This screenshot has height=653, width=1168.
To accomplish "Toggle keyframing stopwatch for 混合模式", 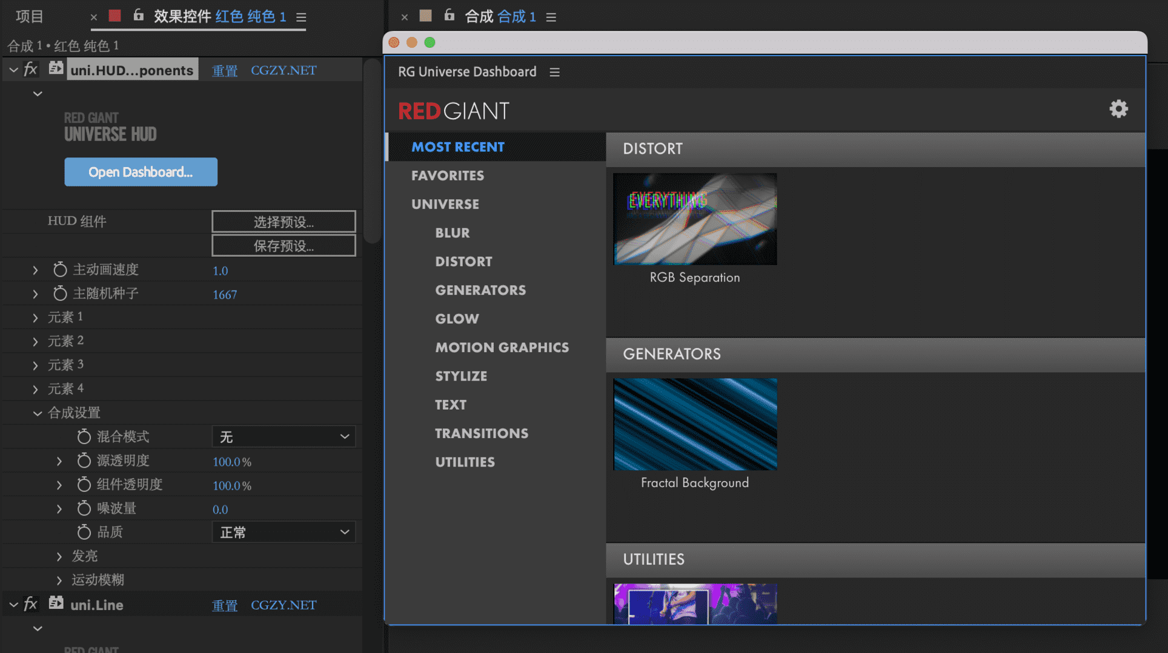I will [84, 436].
